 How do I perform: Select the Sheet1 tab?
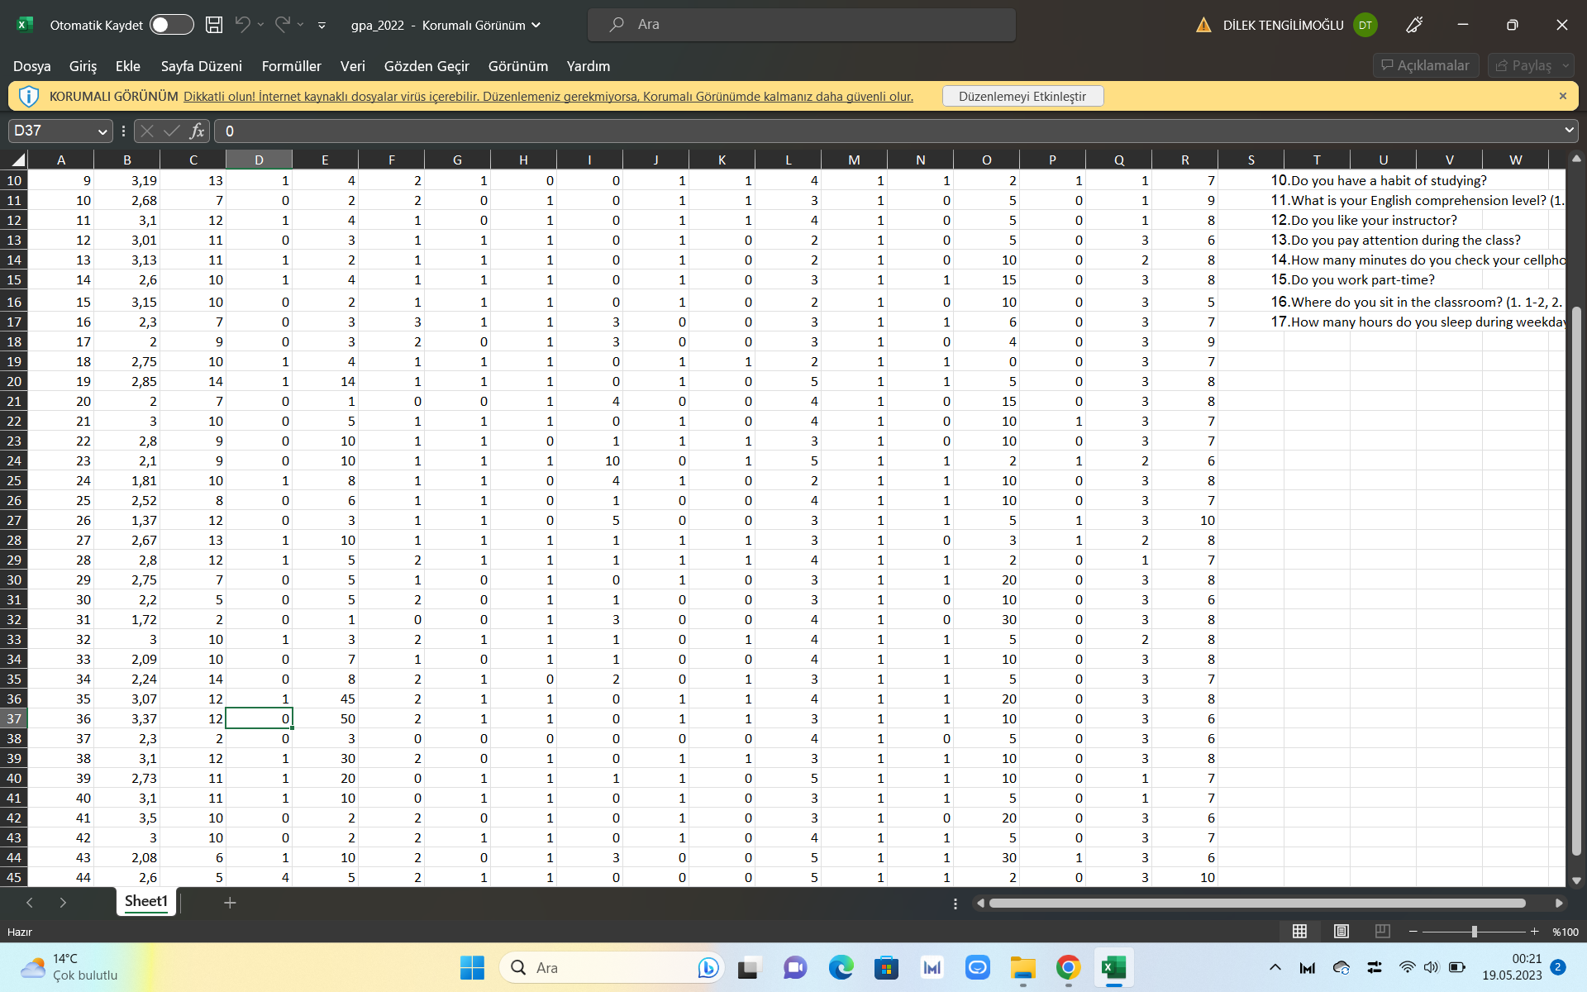coord(145,901)
